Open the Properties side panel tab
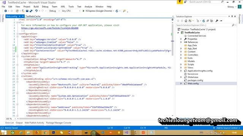 (x=240, y=19)
